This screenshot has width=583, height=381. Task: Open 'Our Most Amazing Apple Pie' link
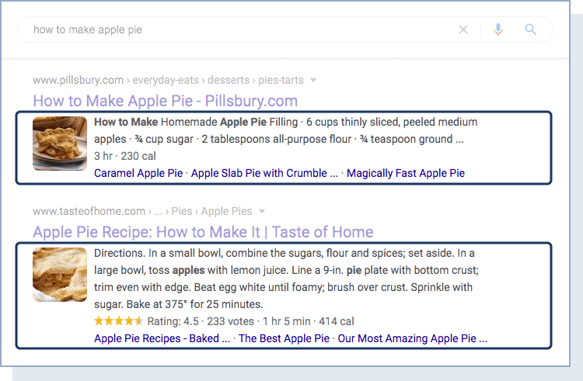click(413, 338)
